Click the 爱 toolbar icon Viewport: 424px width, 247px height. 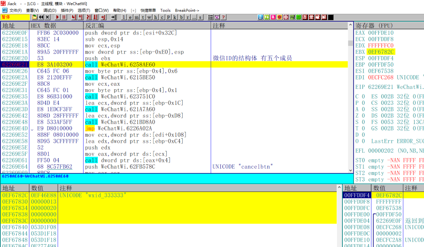(311, 17)
